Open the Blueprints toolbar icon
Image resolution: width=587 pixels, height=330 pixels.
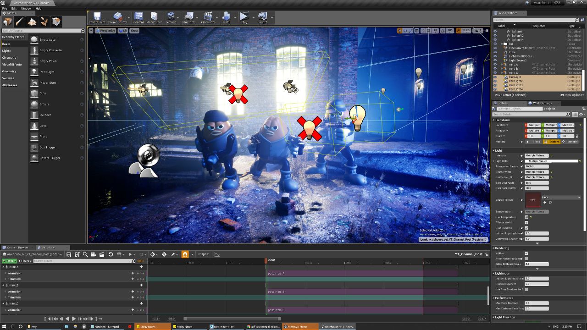pyautogui.click(x=188, y=18)
